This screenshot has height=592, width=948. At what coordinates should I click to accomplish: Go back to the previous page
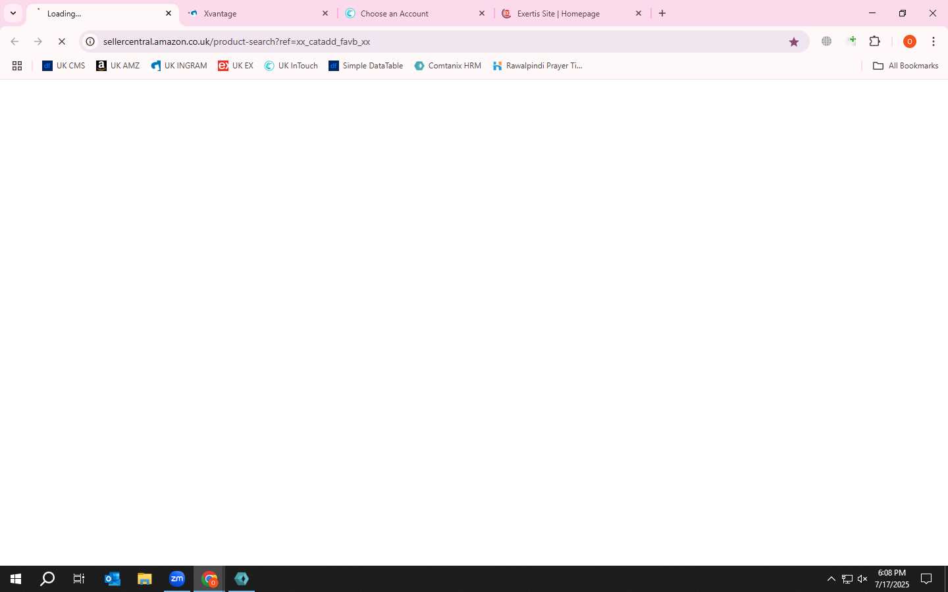tap(14, 41)
